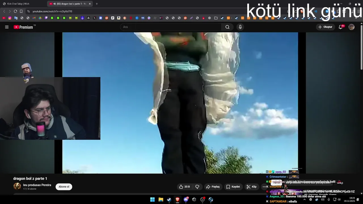The width and height of the screenshot is (363, 204).
Task: Go forward to next page
Action: point(10,11)
